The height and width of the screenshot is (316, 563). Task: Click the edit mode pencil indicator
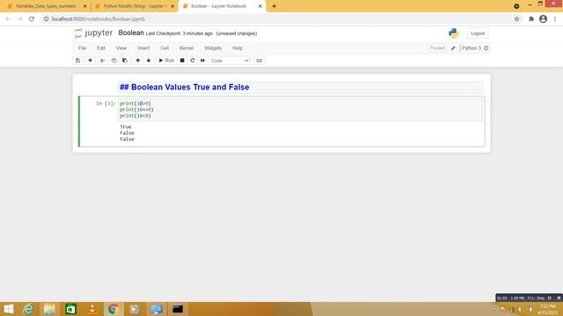point(453,48)
